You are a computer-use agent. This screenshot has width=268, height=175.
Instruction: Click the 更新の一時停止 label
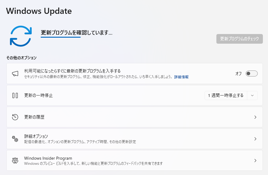click(38, 95)
